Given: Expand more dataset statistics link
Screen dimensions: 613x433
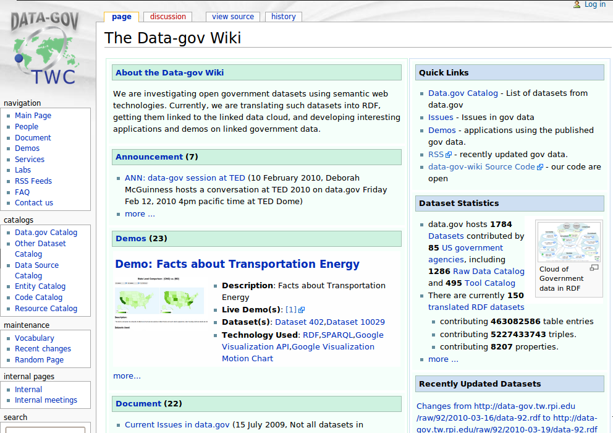Looking at the screenshot, I should (443, 359).
